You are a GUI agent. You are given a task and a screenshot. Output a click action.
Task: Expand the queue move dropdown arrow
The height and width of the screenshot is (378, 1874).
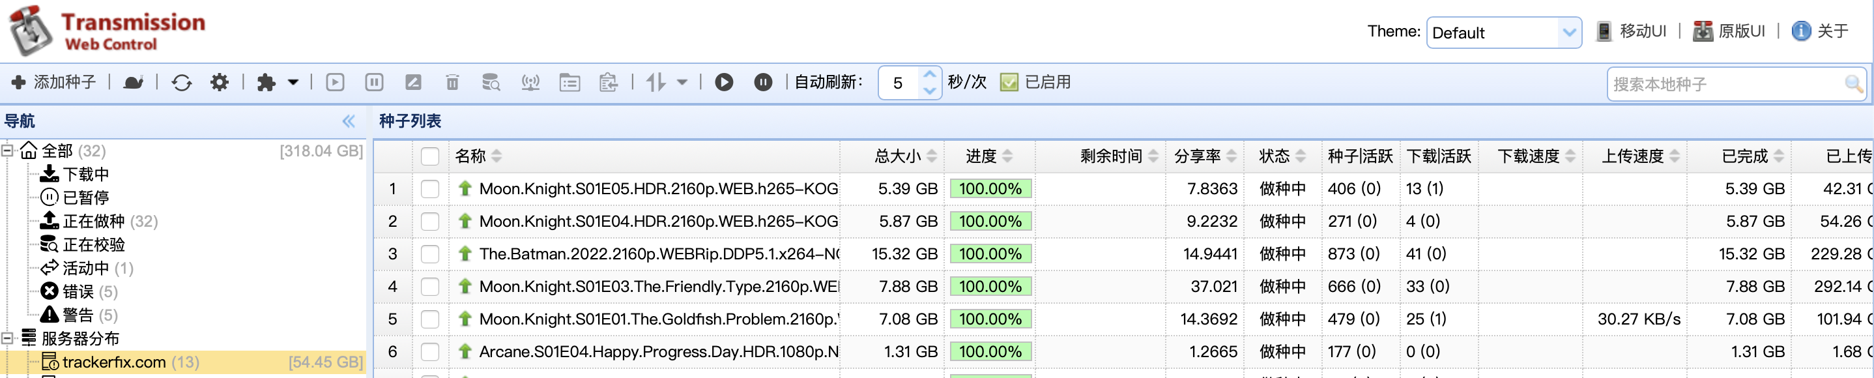tap(682, 82)
